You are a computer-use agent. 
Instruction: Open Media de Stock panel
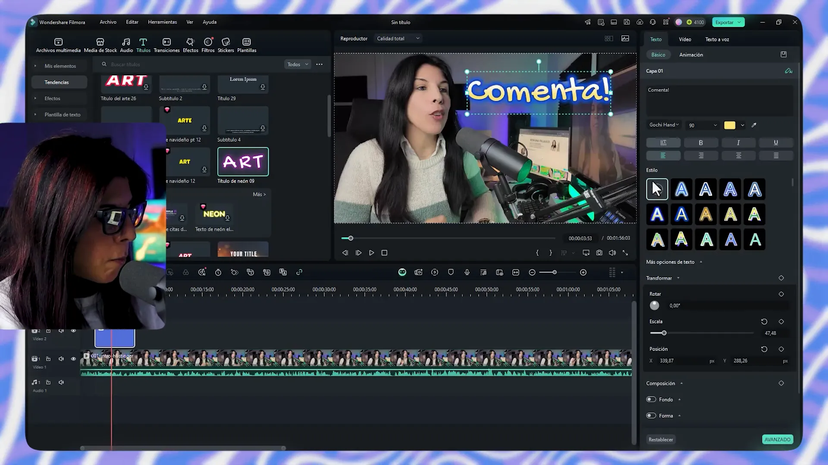100,45
